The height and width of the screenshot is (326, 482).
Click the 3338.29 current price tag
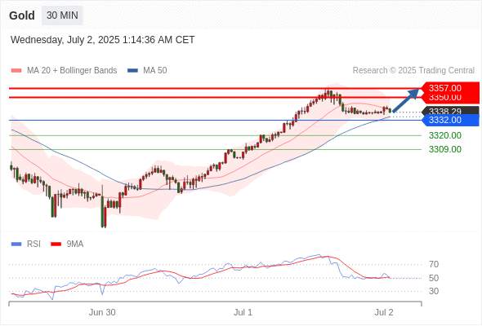pyautogui.click(x=450, y=110)
